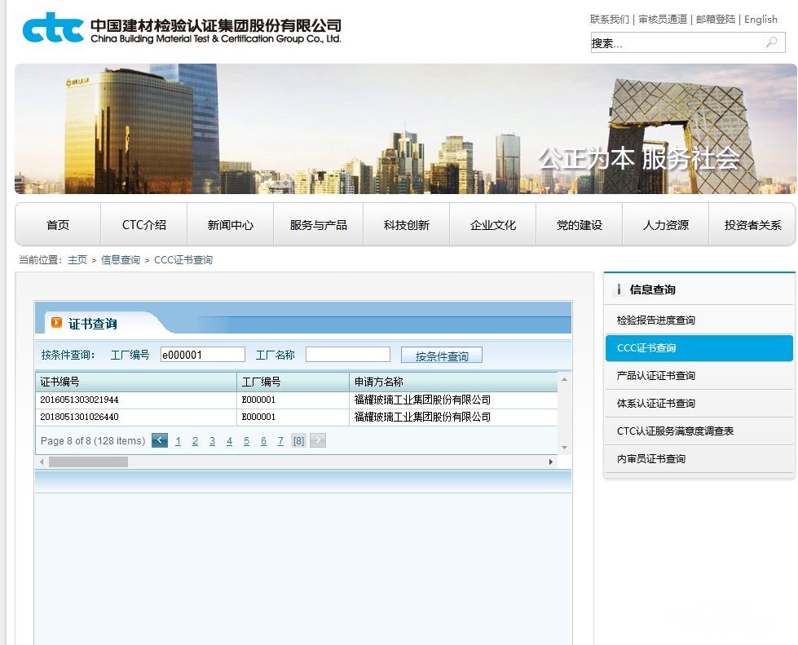798x645 pixels.
Task: Click the orange arrow icon beside 证书查询
Action: pos(56,323)
